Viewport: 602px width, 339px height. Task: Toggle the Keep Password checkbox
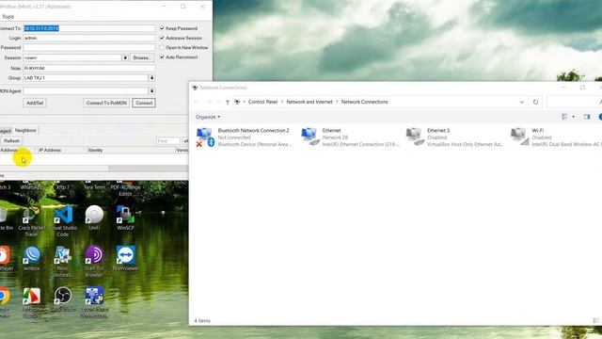click(162, 28)
